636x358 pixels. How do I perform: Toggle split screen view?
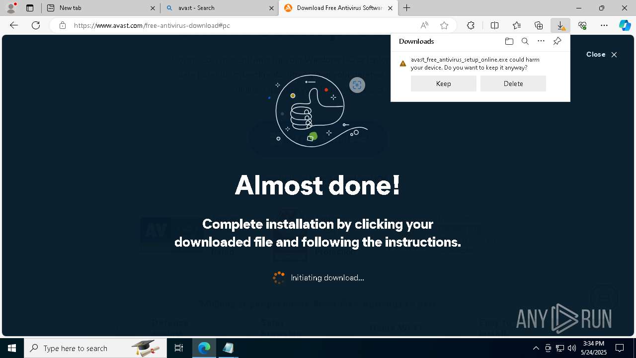pyautogui.click(x=495, y=25)
